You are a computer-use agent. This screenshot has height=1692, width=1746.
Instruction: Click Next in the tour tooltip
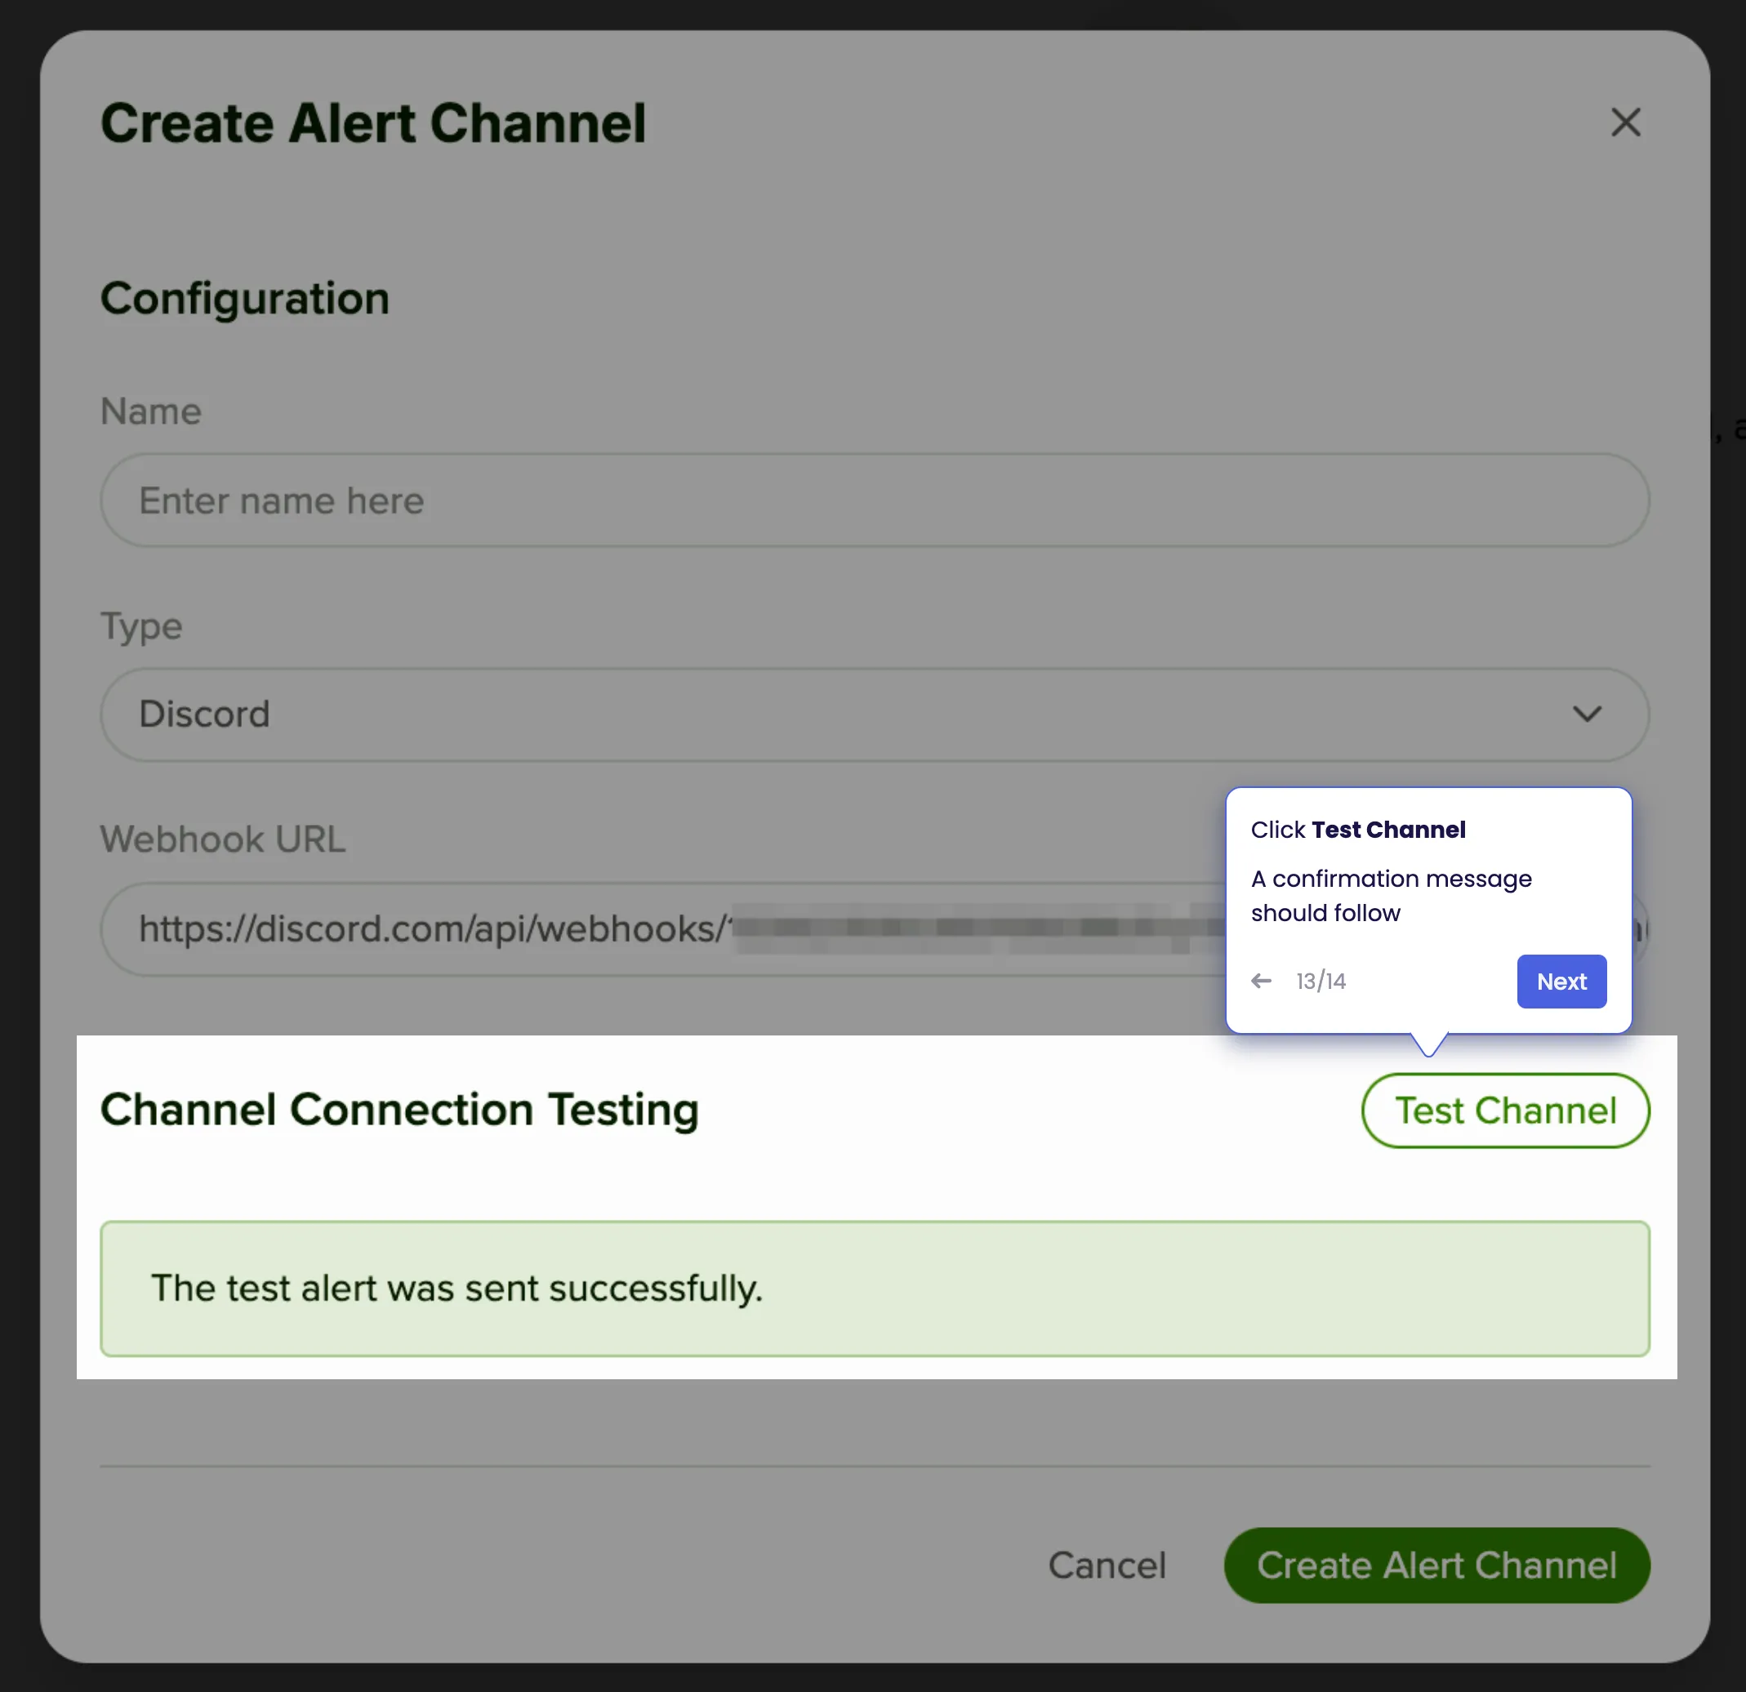tap(1561, 981)
